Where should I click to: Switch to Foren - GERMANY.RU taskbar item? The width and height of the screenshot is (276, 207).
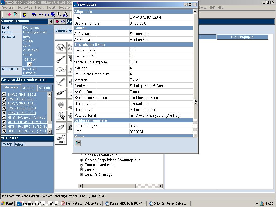pyautogui.click(x=125, y=203)
